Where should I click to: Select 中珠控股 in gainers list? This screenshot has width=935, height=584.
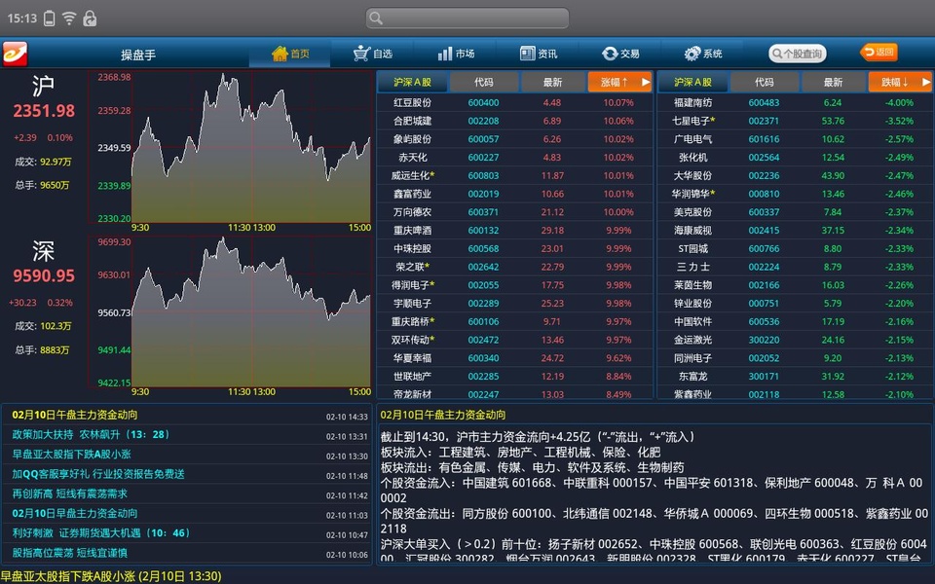(514, 248)
